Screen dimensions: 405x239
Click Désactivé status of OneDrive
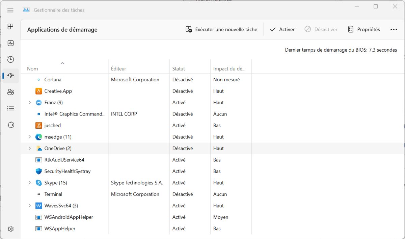click(183, 149)
